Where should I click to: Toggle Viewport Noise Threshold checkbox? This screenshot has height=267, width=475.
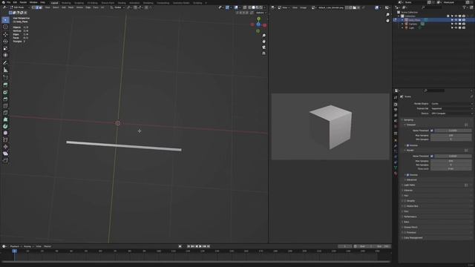pyautogui.click(x=432, y=131)
